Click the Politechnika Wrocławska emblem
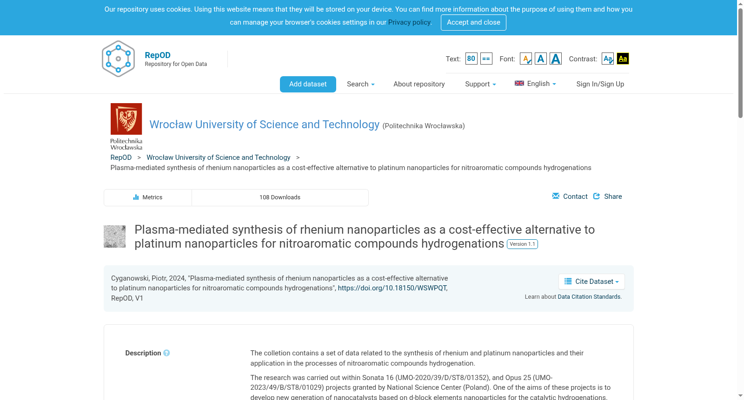Viewport: 744px width, 400px height. (126, 126)
